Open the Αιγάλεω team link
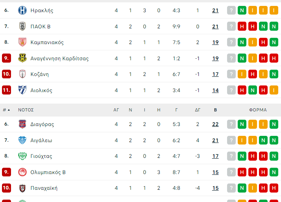The width and height of the screenshot is (281, 202). (41, 140)
